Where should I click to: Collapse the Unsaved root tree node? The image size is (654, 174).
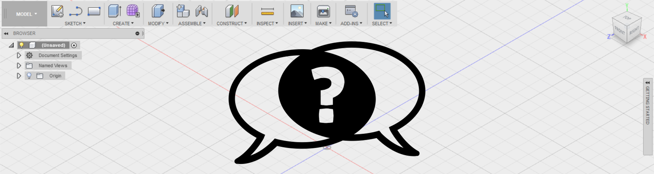click(11, 45)
